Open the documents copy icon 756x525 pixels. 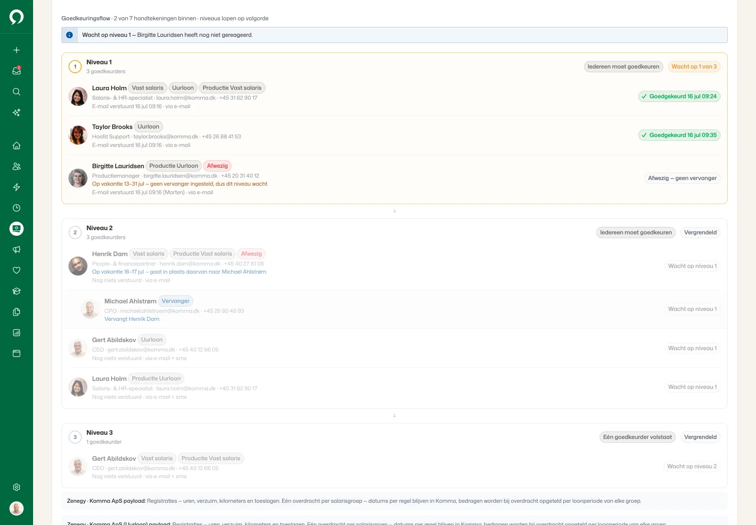click(17, 312)
